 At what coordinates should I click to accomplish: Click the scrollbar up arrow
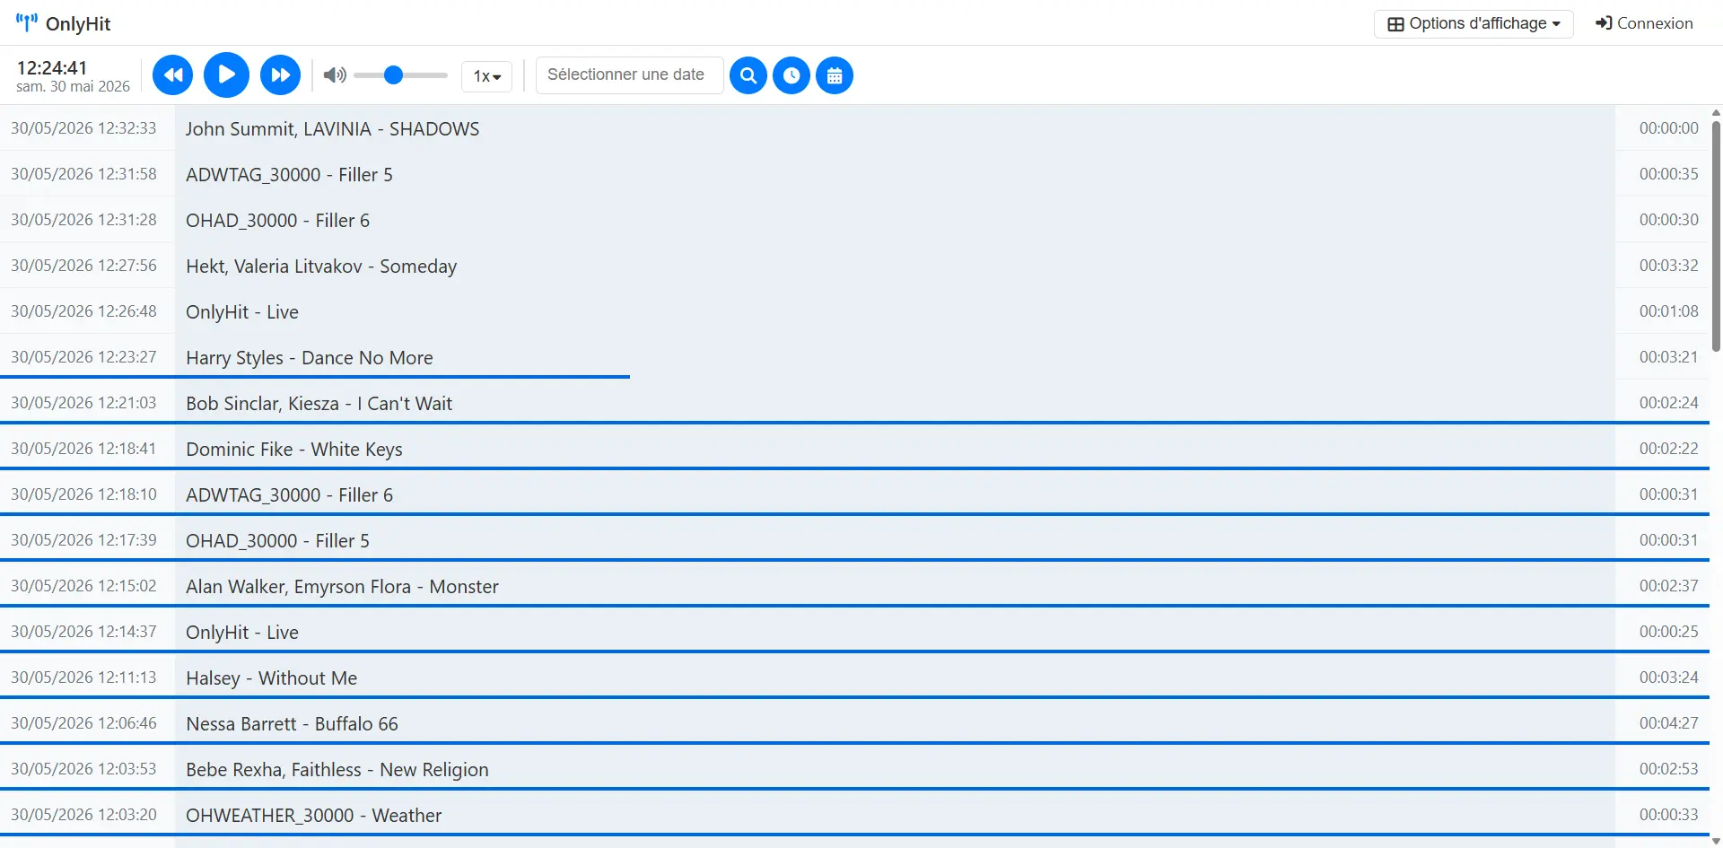[1716, 113]
